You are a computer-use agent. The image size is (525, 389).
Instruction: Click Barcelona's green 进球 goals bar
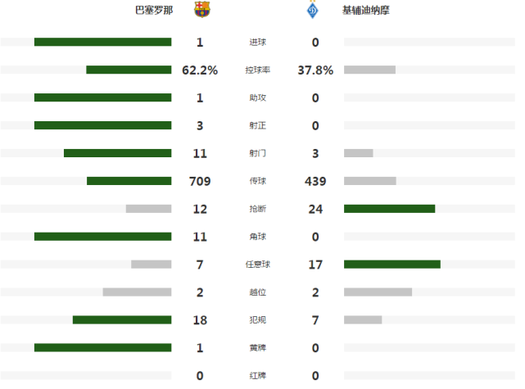(x=103, y=42)
